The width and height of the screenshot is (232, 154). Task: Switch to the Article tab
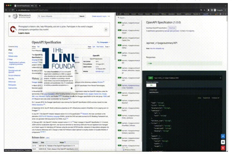[x=34, y=47]
